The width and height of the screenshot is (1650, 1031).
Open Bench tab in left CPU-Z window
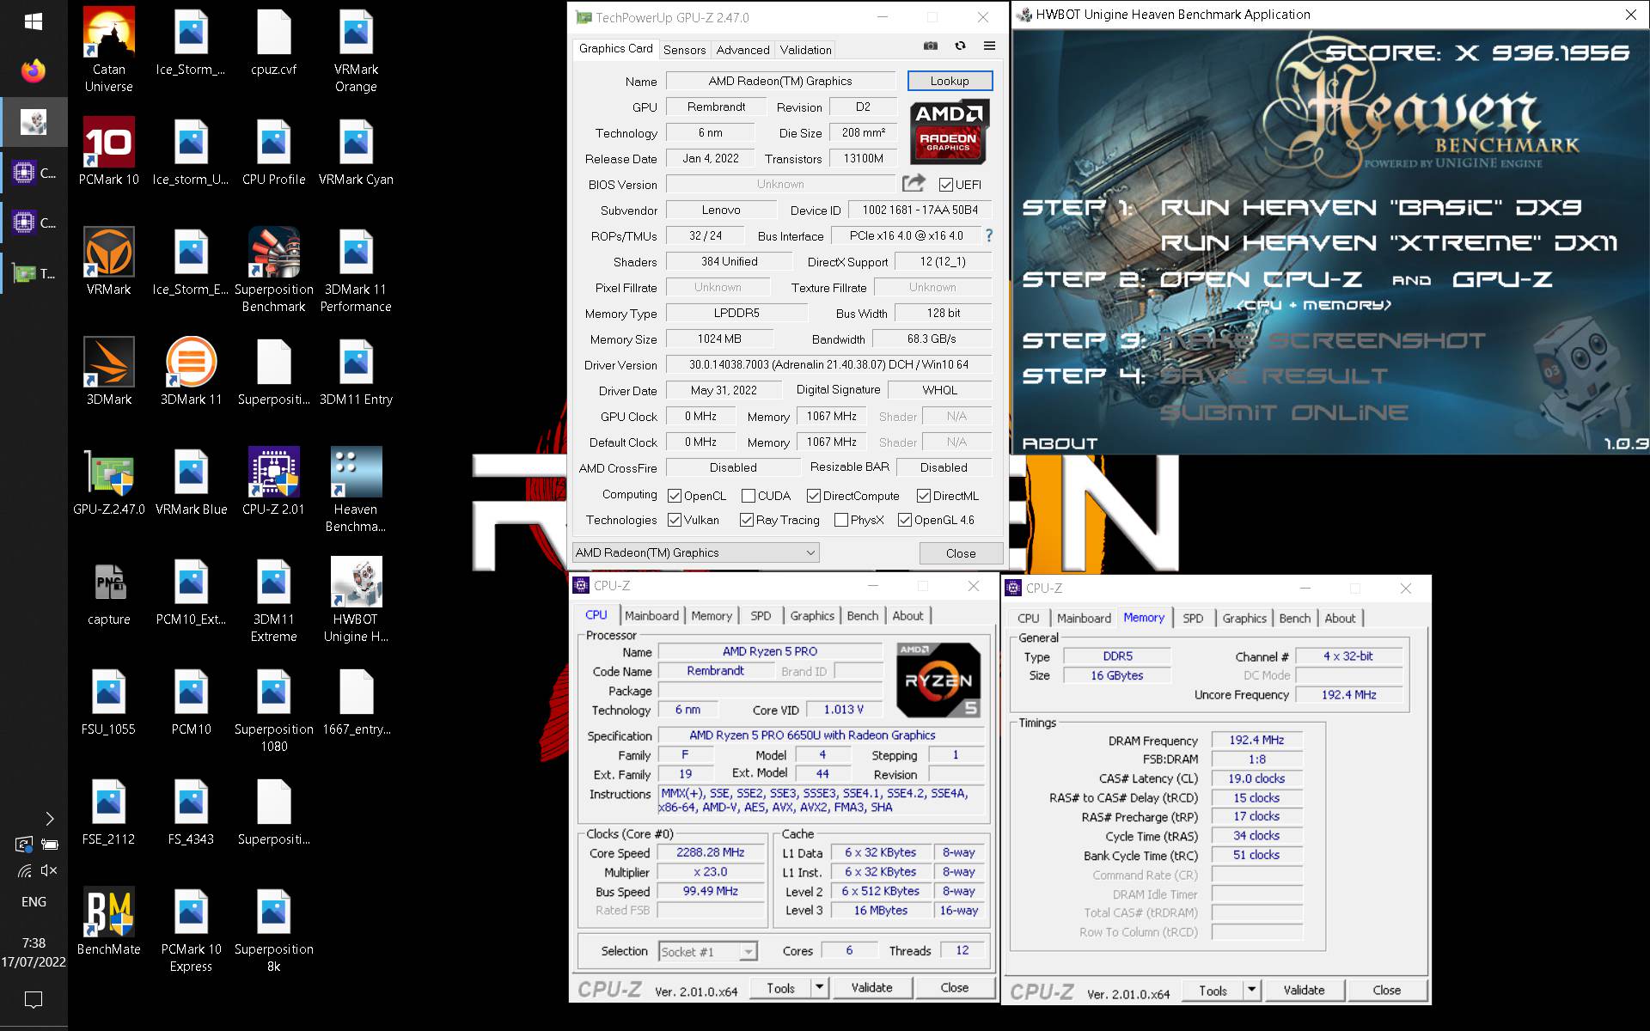click(863, 615)
